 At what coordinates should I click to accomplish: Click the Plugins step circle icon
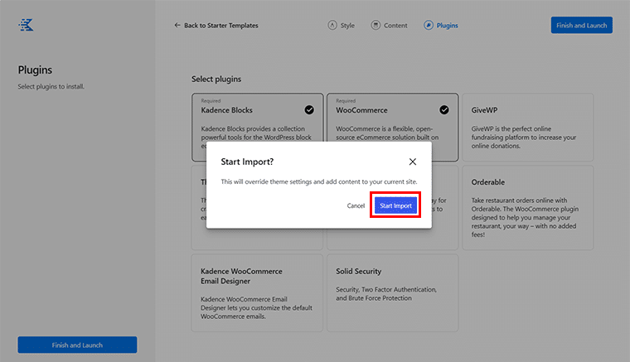tap(429, 26)
